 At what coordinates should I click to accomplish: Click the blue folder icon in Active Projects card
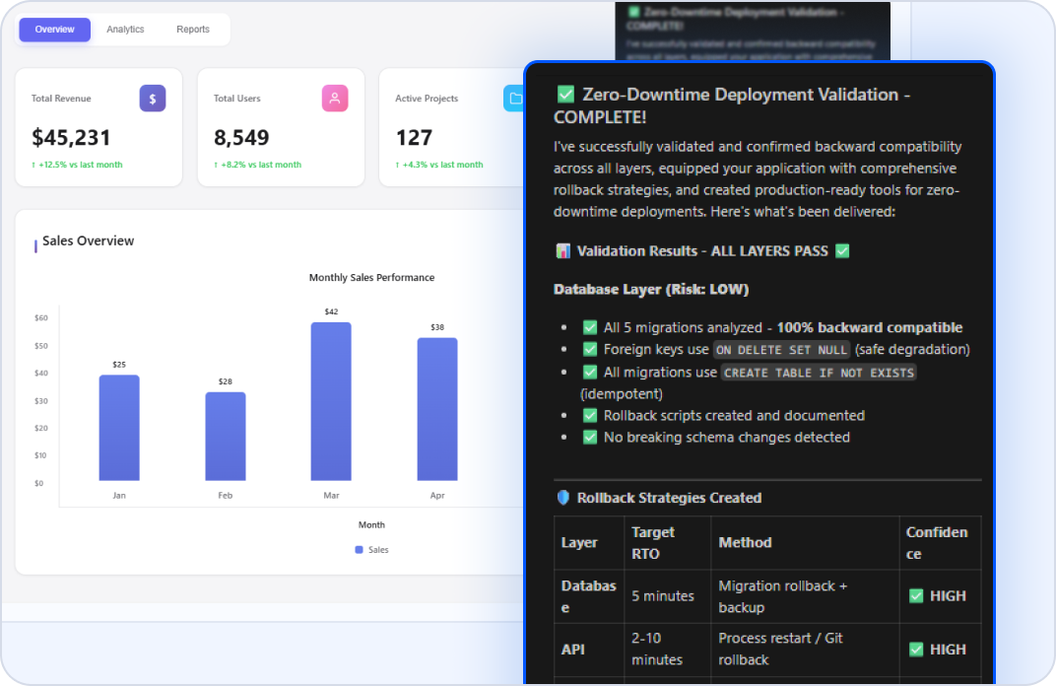(x=514, y=98)
